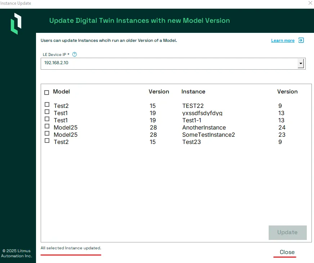
Task: Click Test2 model in the Test23 row
Action: (x=61, y=142)
